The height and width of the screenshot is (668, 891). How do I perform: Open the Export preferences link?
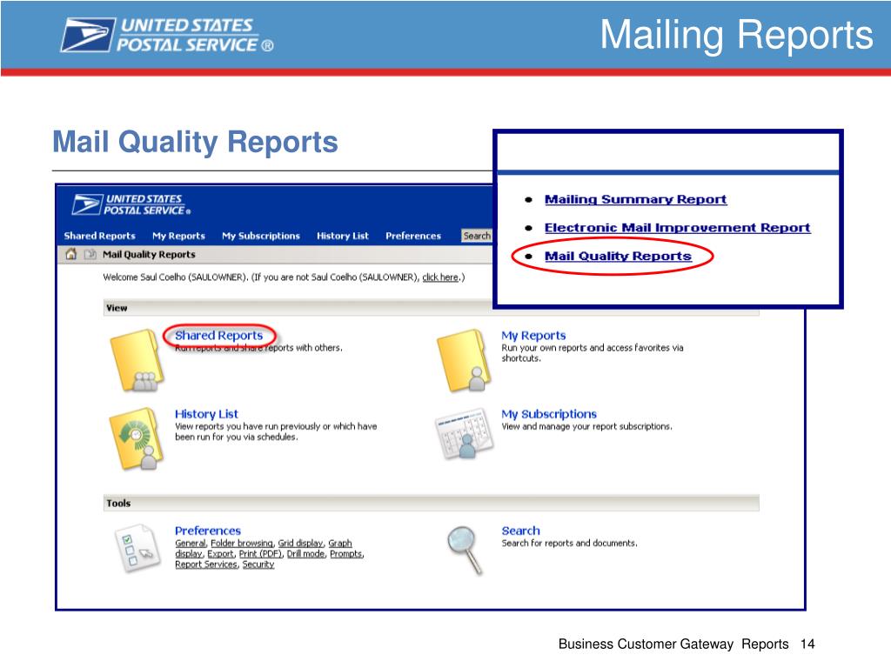[x=220, y=554]
